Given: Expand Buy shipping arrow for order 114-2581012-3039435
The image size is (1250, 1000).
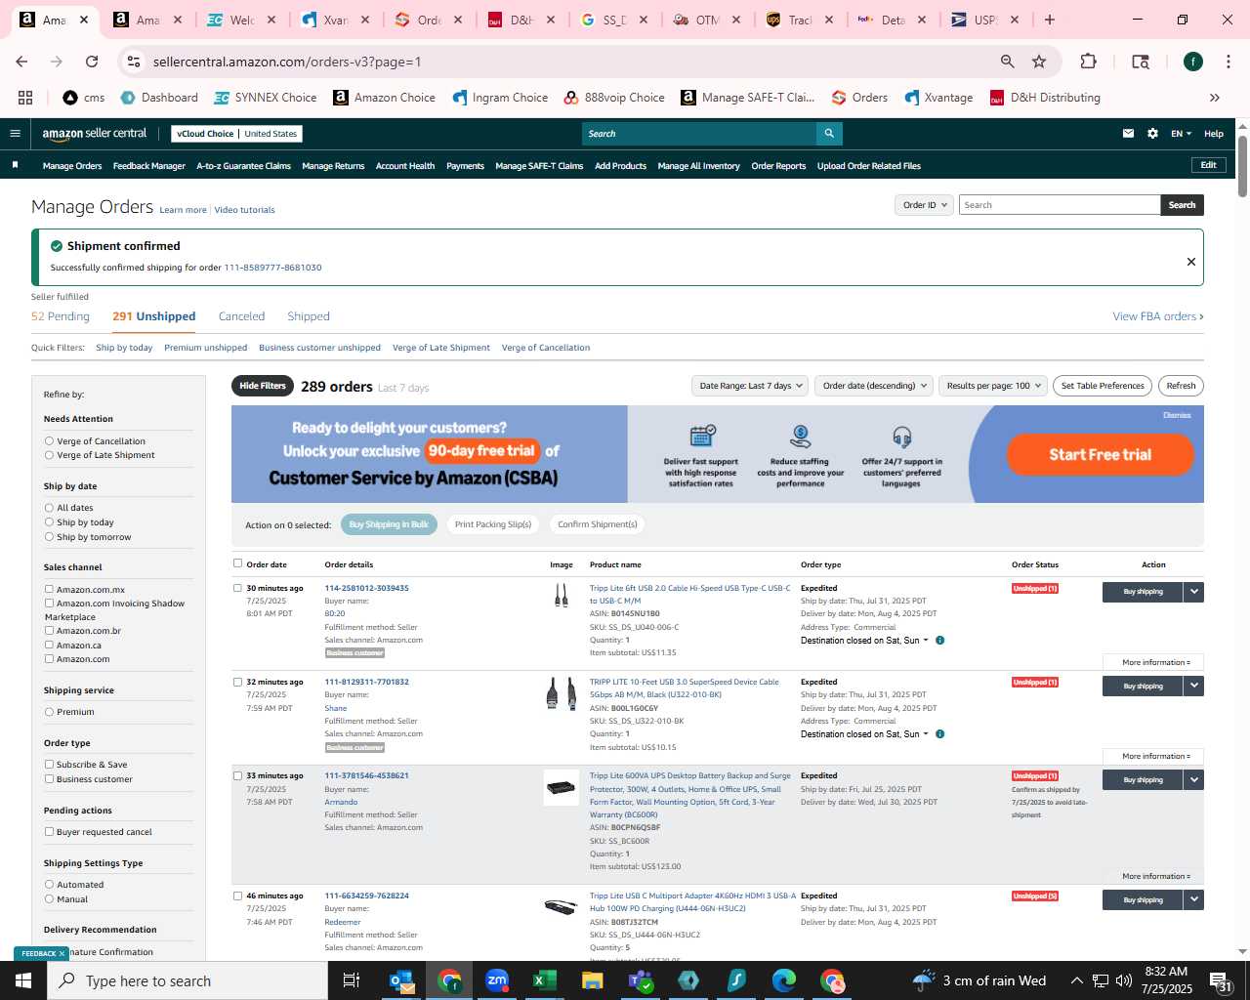Looking at the screenshot, I should (x=1193, y=592).
